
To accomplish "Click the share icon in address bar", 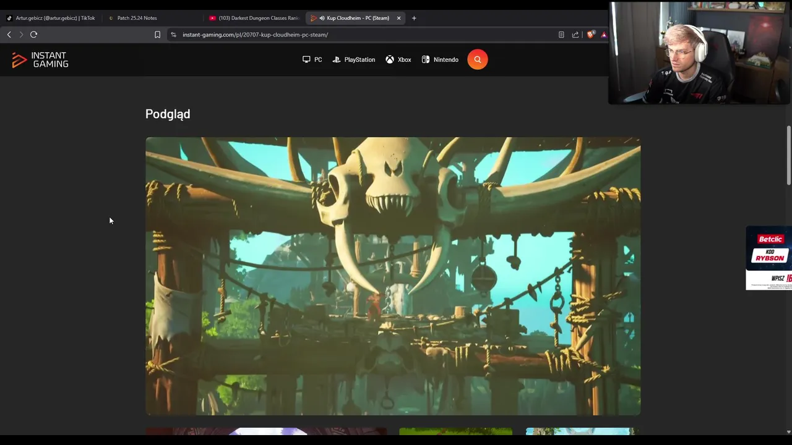I will [575, 35].
